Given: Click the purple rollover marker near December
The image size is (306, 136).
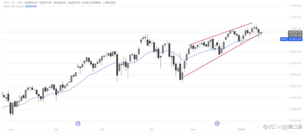Looking at the screenshot, I should point(217,123).
